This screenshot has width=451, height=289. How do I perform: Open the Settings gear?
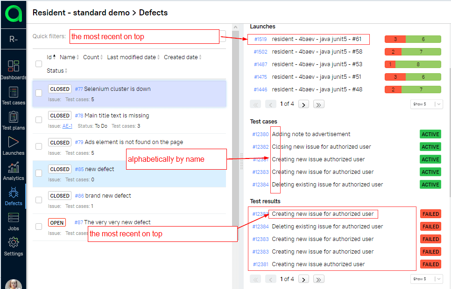pos(14,246)
